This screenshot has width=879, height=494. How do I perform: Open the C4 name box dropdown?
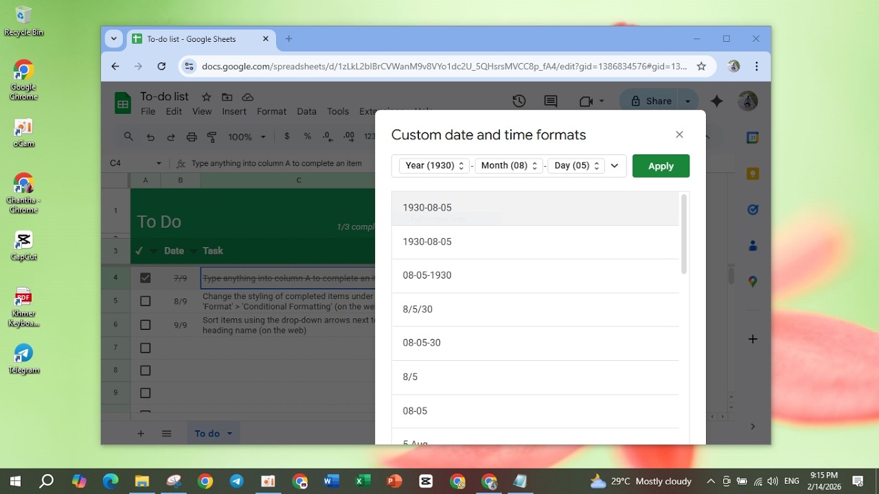click(159, 163)
